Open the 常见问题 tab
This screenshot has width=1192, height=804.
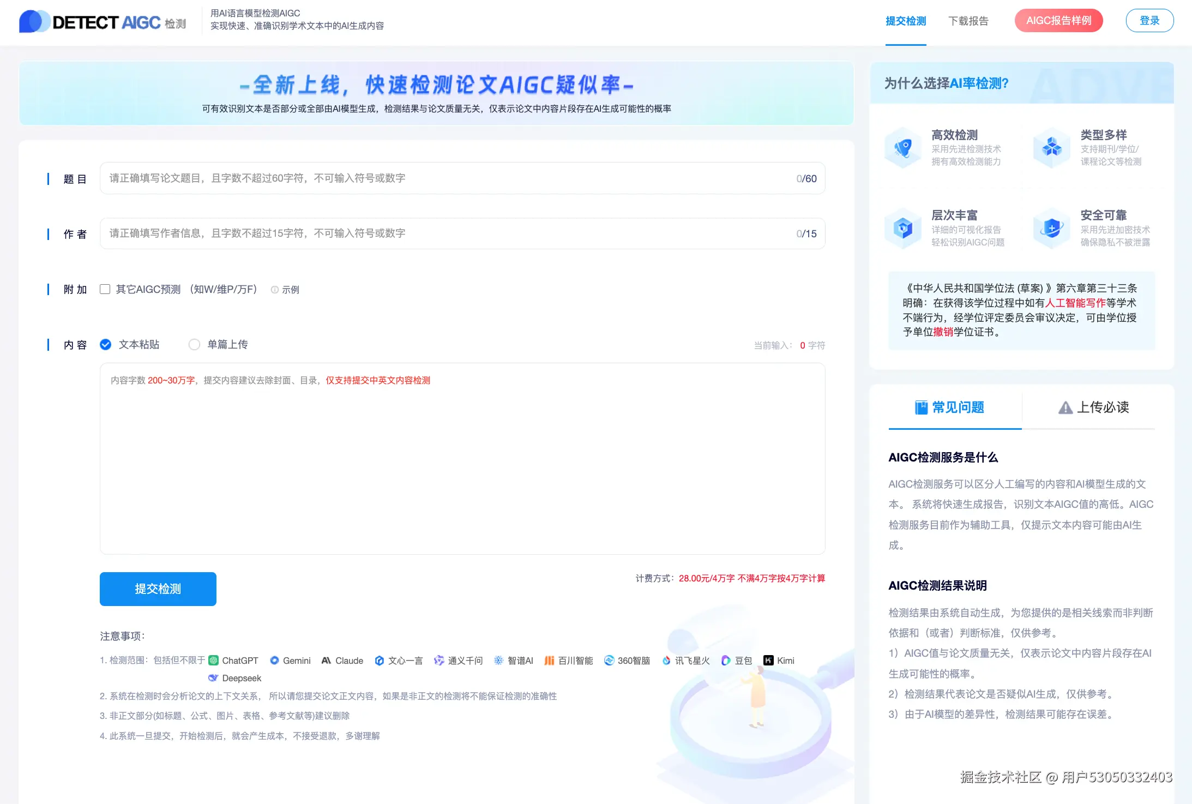tap(949, 407)
